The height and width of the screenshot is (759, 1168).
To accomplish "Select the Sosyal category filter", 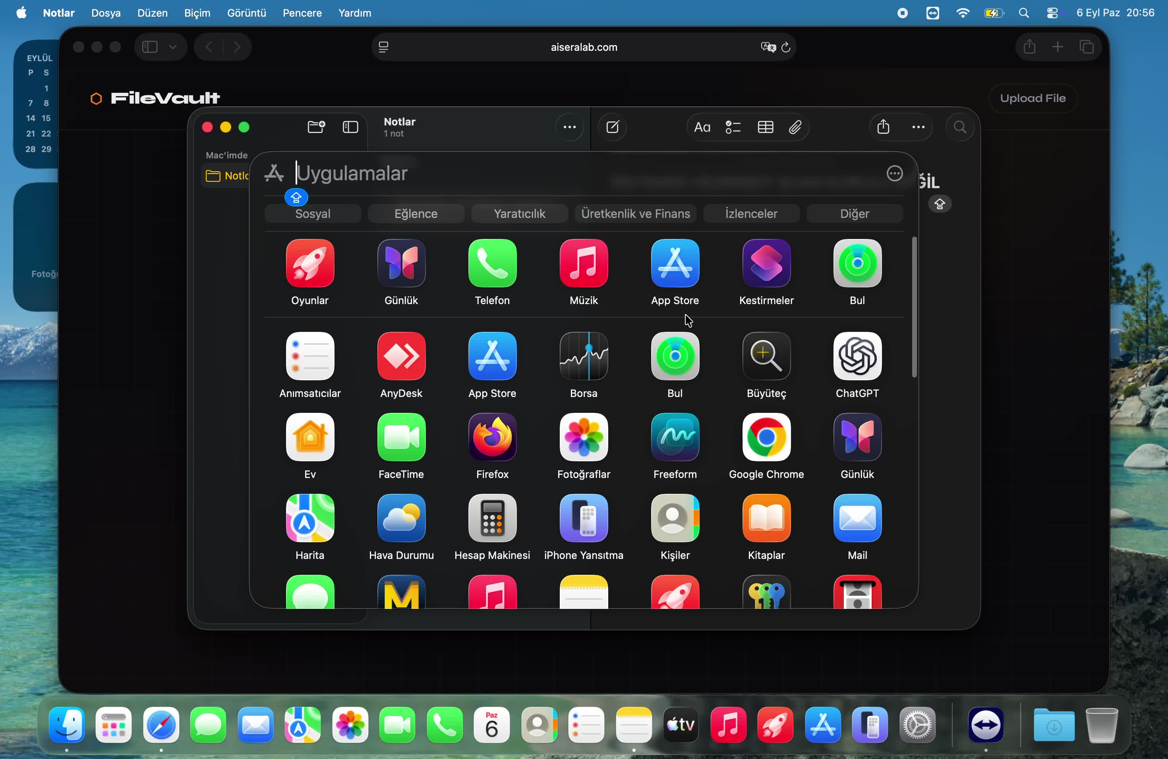I will click(x=313, y=214).
